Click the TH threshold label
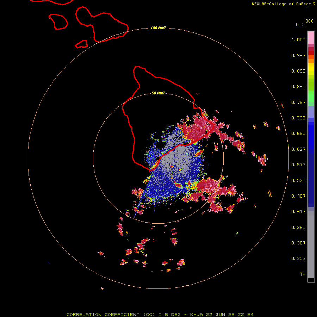Screen dimensions: 317x317 (x=303, y=274)
